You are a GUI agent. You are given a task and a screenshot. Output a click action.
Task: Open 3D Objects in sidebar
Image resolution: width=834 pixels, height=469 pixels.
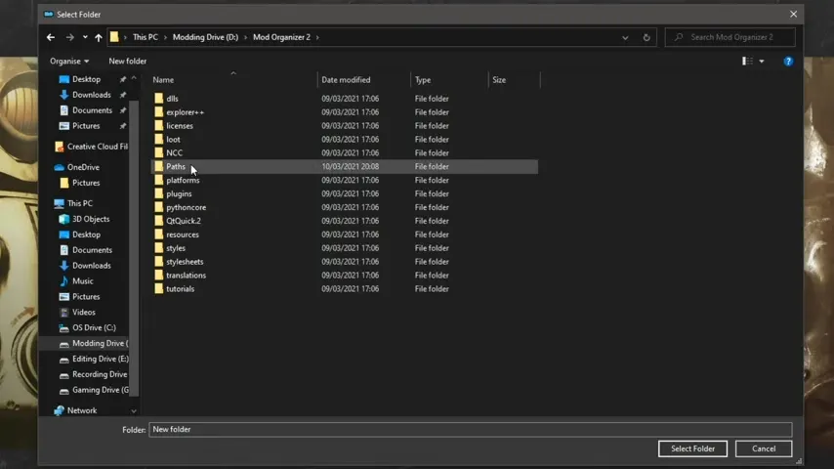click(x=91, y=219)
